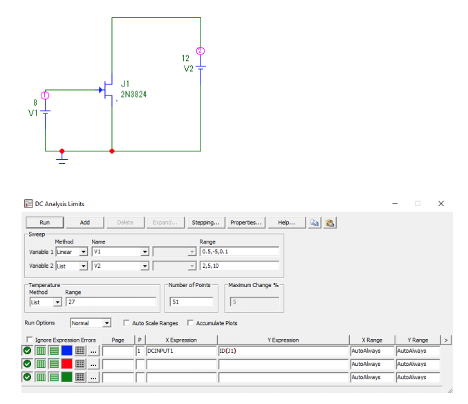
Task: Toggle Accumulate Plots checkbox
Action: 191,323
